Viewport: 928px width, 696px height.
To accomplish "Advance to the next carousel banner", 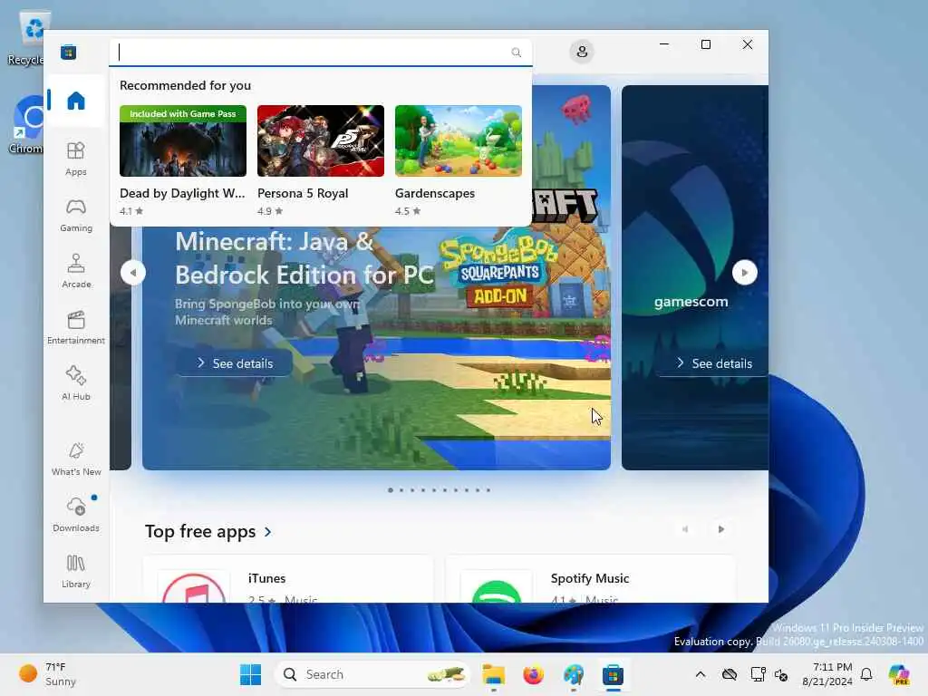I will (x=744, y=272).
